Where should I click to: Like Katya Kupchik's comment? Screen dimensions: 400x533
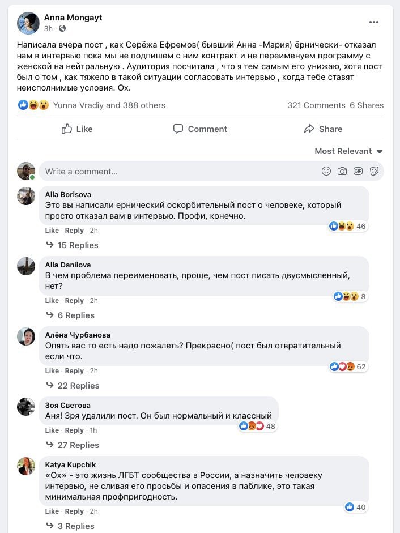tap(52, 511)
